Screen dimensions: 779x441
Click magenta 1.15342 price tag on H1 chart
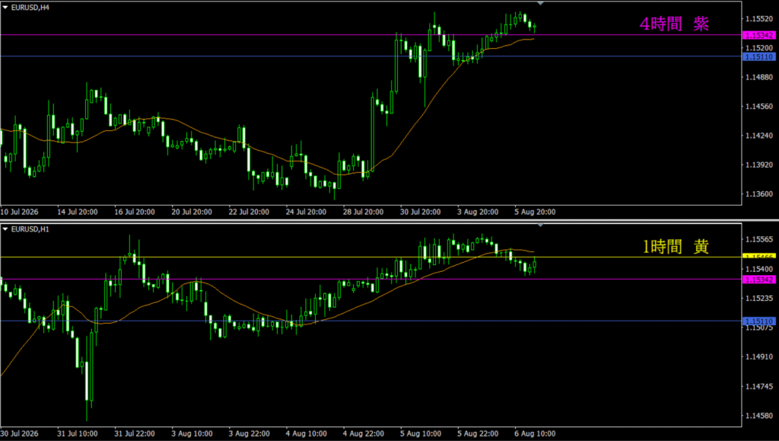click(758, 280)
